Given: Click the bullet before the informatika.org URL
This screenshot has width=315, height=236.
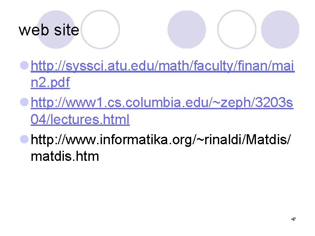Looking at the screenshot, I should [x=24, y=139].
